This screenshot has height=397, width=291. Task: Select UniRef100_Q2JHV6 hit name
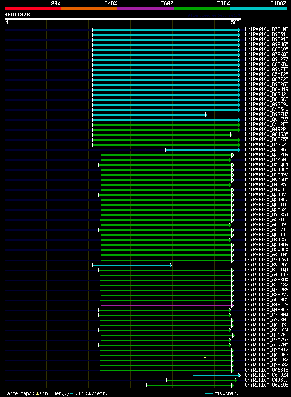266,195
